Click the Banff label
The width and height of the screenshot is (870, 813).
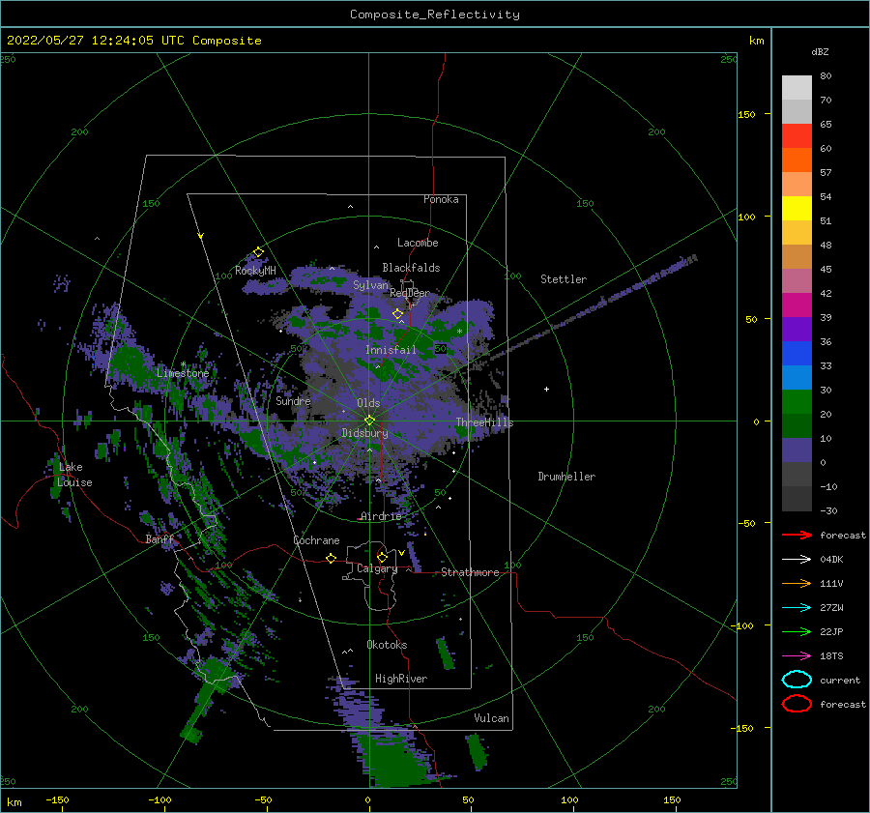[159, 538]
